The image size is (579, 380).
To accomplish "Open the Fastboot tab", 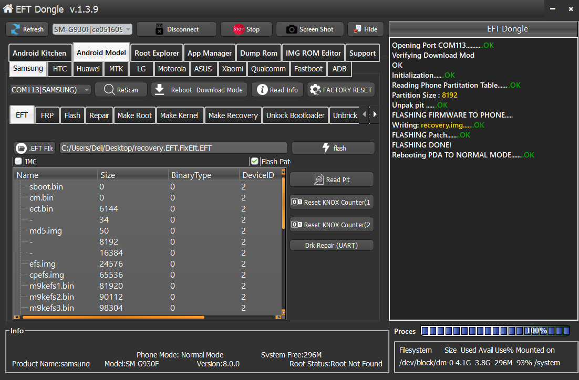I will pyautogui.click(x=308, y=69).
